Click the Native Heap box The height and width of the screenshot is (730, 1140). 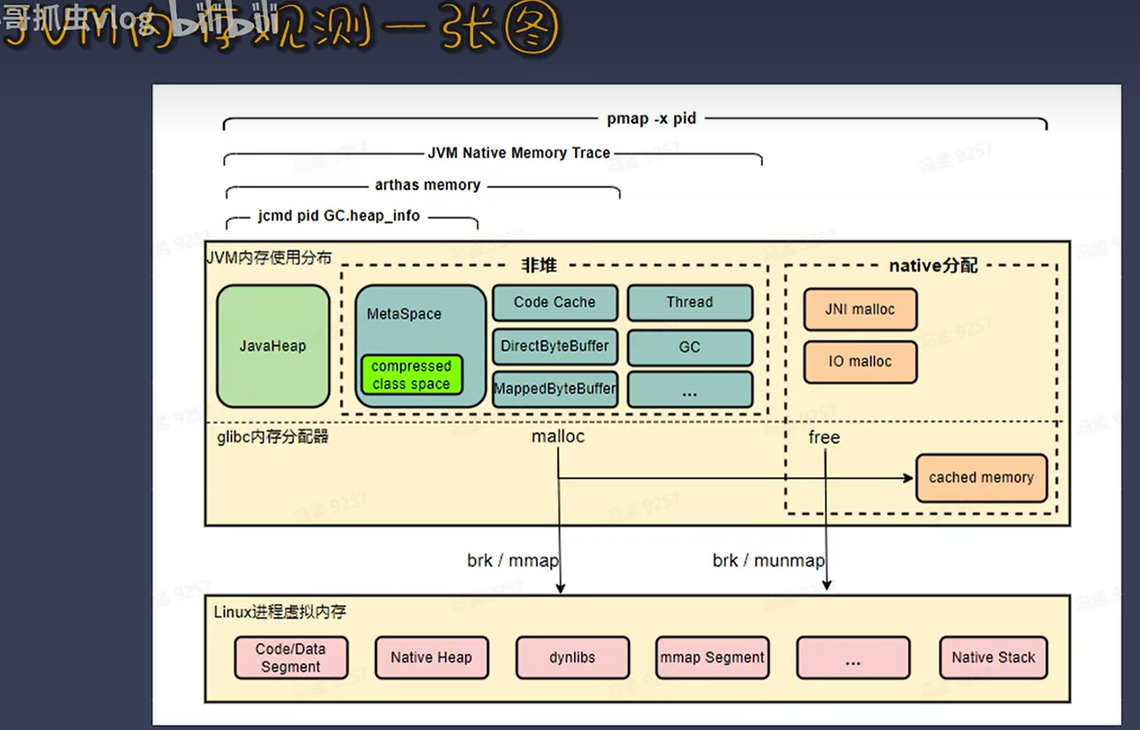click(x=431, y=658)
